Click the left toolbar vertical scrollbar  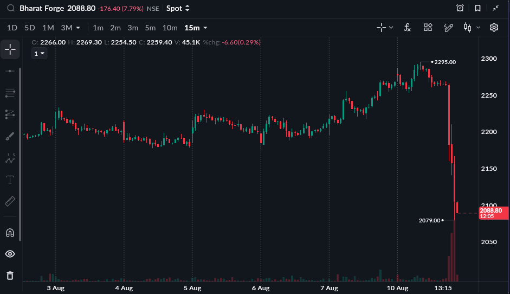tap(20, 155)
